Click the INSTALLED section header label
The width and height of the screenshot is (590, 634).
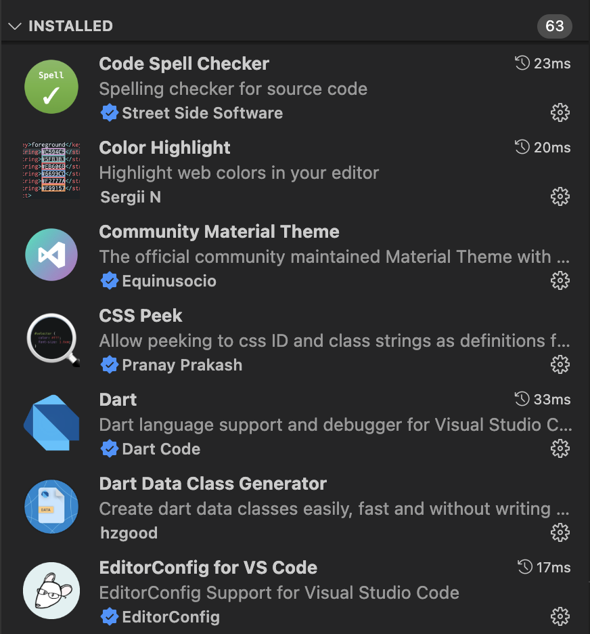pos(70,26)
